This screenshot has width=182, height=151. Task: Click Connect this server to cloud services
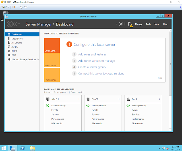[x=101, y=73]
